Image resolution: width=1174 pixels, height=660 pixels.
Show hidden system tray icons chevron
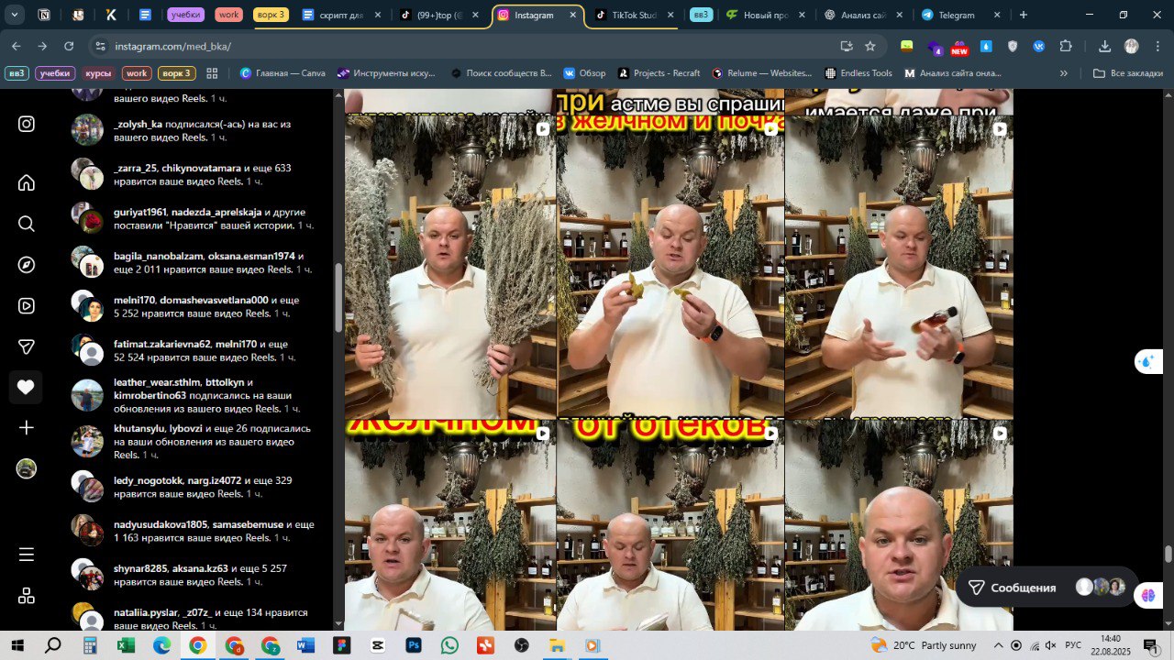point(999,645)
